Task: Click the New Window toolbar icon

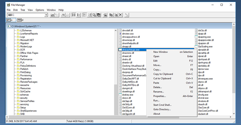Action: [x=105, y=15]
